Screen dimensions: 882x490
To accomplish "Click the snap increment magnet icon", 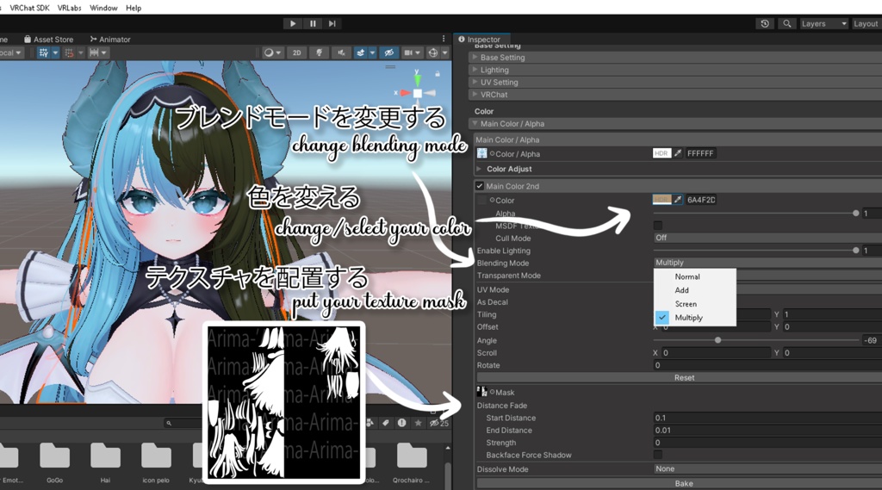I will coord(69,53).
